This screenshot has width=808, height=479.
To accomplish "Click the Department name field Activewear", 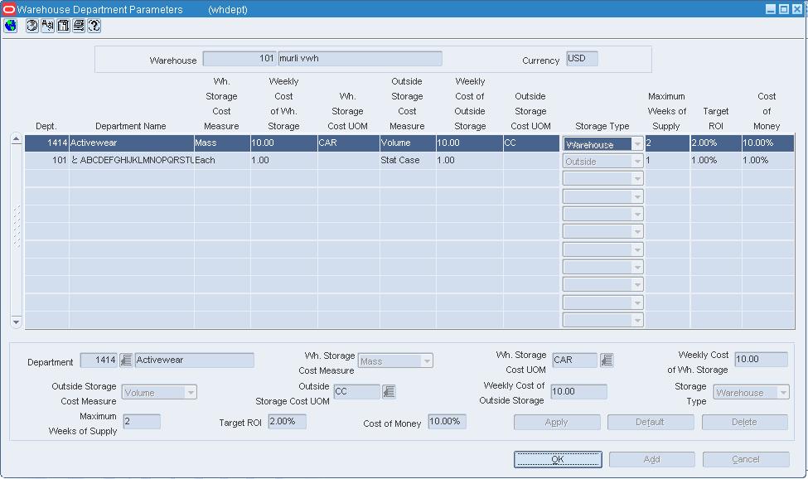I will coord(194,360).
